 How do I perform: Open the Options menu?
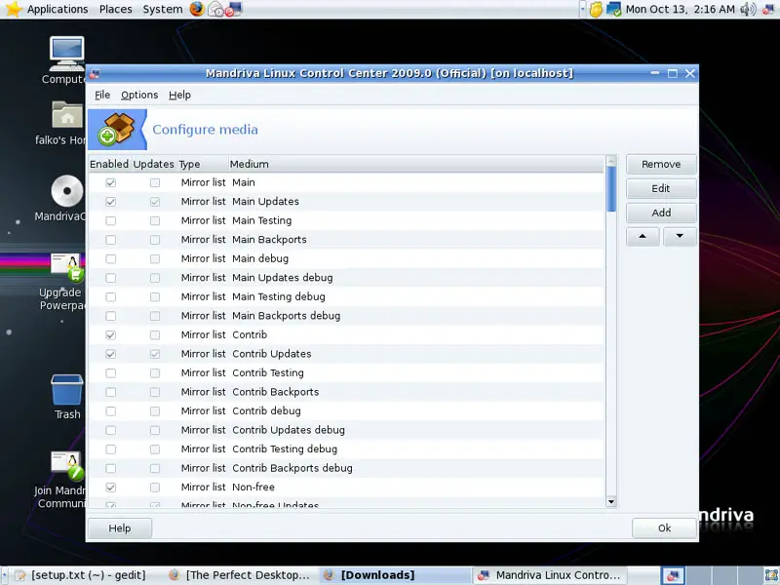tap(139, 95)
